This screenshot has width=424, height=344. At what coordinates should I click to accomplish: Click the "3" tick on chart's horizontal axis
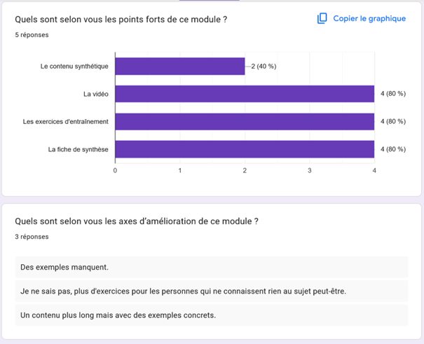tap(309, 170)
